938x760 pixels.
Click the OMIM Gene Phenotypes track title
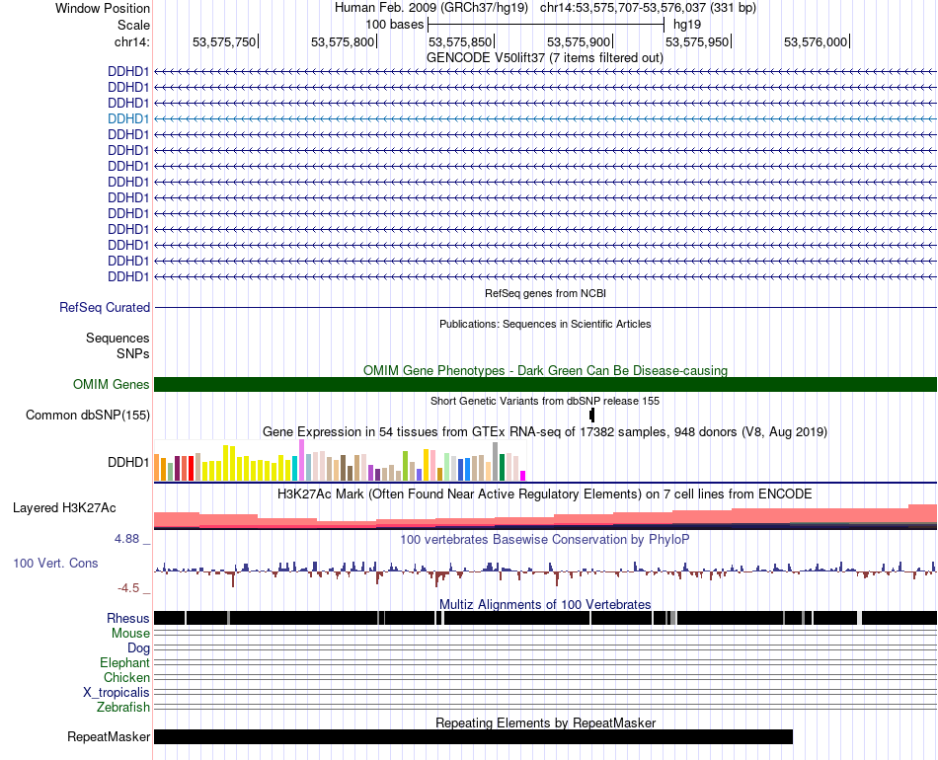[x=545, y=371]
